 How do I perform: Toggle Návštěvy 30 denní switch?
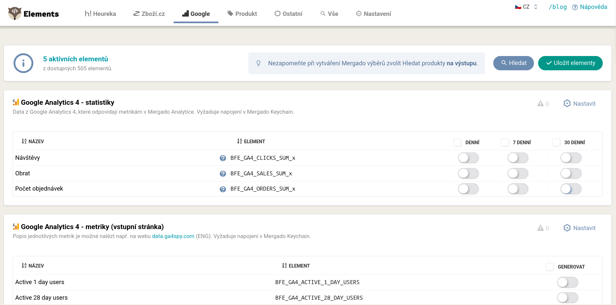[571, 158]
